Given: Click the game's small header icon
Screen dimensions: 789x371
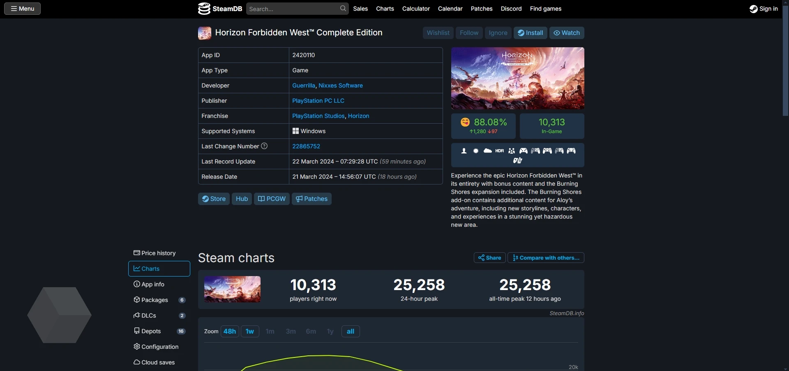Looking at the screenshot, I should [205, 33].
